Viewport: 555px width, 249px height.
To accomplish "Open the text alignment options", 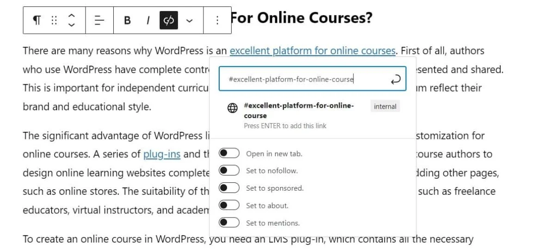I will 99,20.
